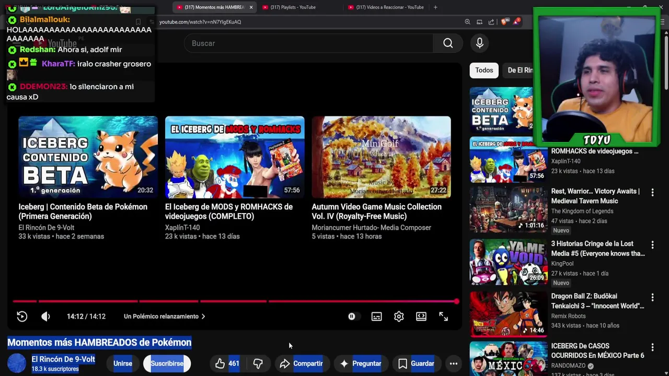669x376 pixels.
Task: Open options menu for Rest, Warrior video
Action: (652, 193)
